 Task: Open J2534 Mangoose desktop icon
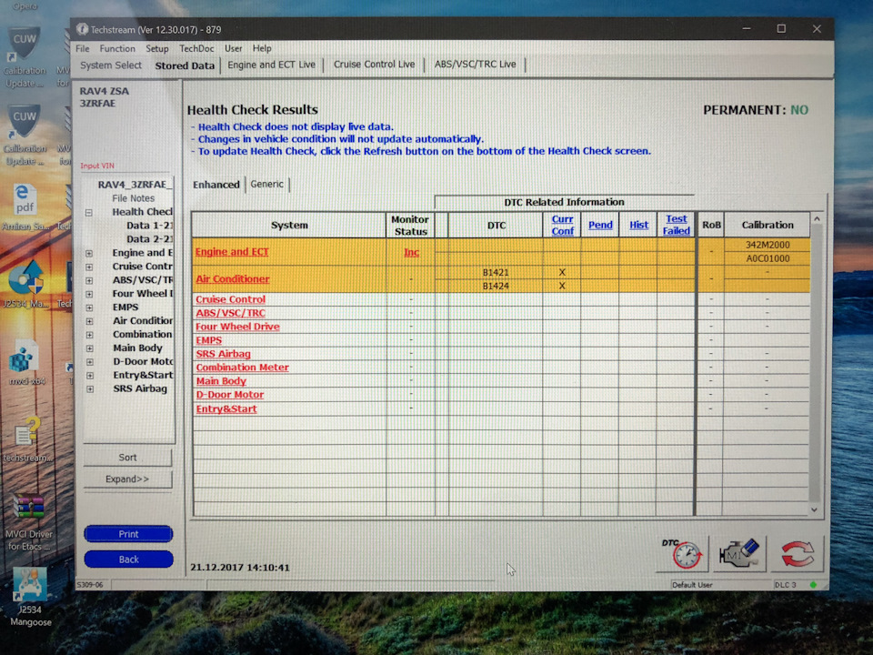pos(30,597)
